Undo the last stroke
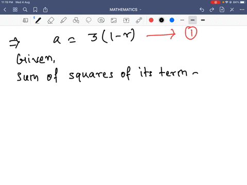 click(202, 10)
